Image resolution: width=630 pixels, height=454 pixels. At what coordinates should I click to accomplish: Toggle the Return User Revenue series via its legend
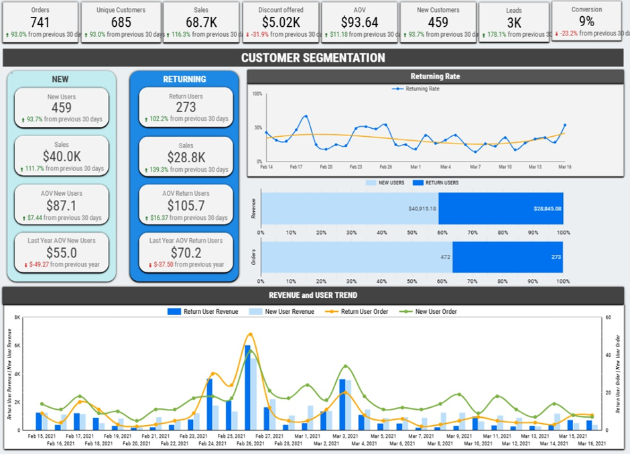(x=174, y=310)
